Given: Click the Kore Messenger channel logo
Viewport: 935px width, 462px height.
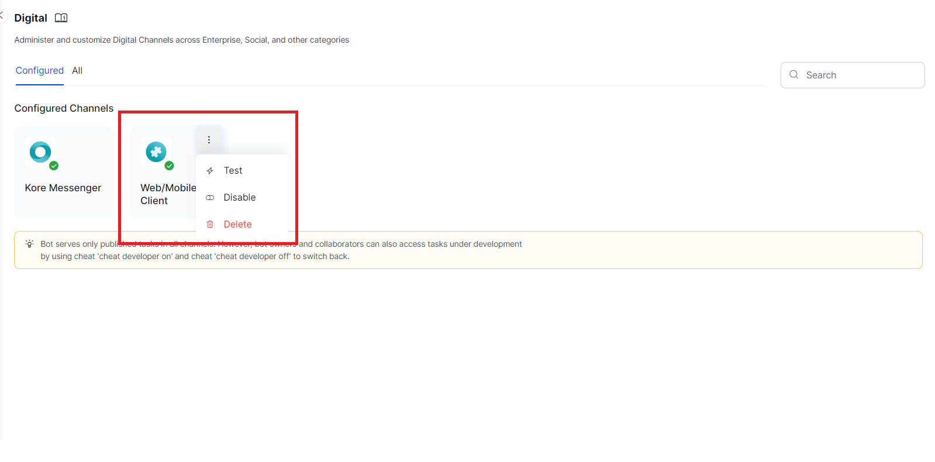Looking at the screenshot, I should (x=40, y=152).
